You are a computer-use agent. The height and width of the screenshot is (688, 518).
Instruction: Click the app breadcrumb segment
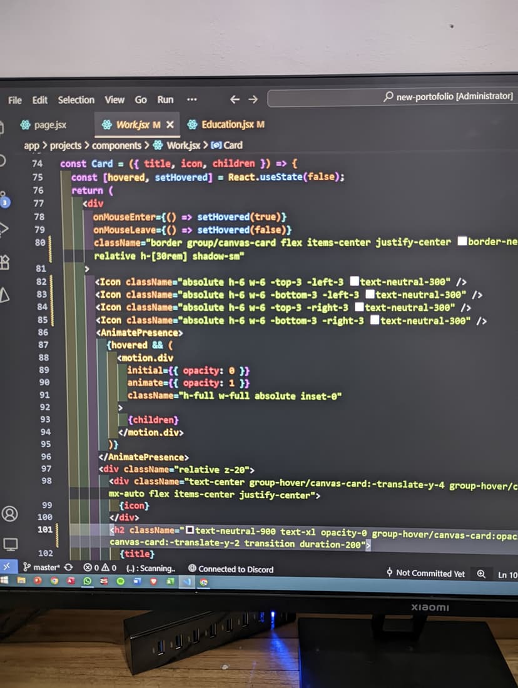tap(31, 146)
